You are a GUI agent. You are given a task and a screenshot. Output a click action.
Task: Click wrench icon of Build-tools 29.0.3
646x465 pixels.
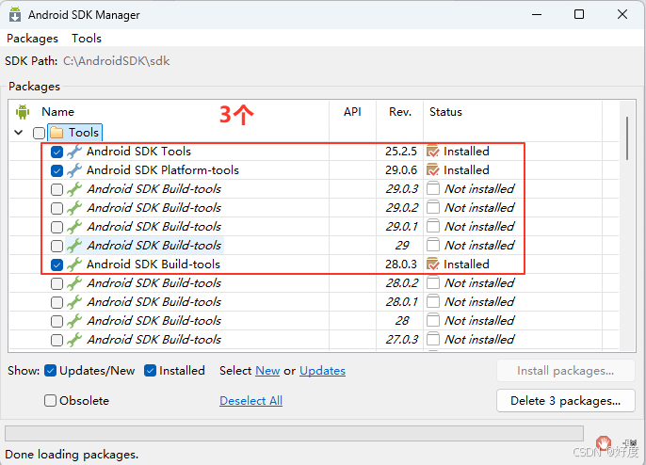(74, 189)
